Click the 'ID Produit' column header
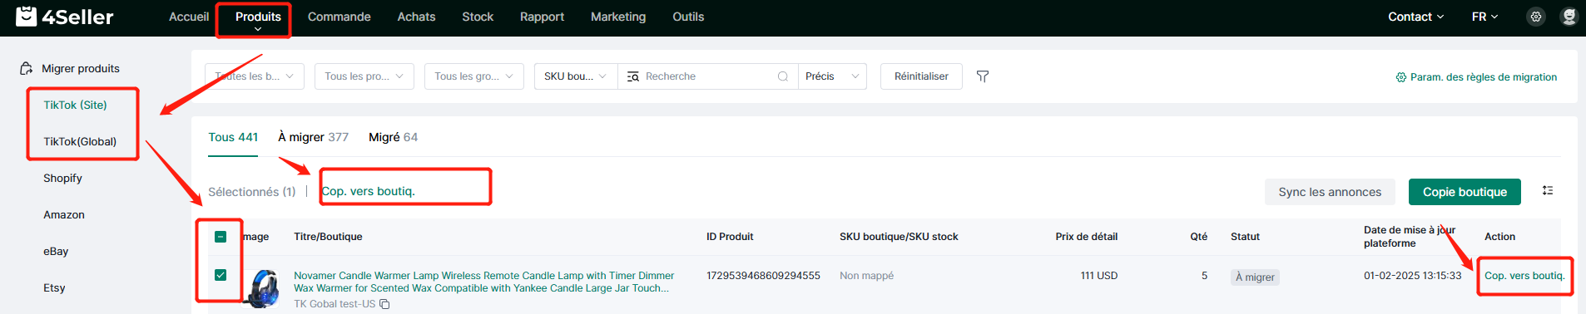Image resolution: width=1586 pixels, height=314 pixels. pyautogui.click(x=730, y=237)
